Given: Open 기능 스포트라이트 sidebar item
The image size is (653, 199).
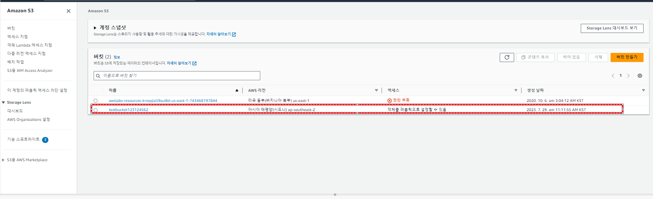Looking at the screenshot, I should coord(23,139).
